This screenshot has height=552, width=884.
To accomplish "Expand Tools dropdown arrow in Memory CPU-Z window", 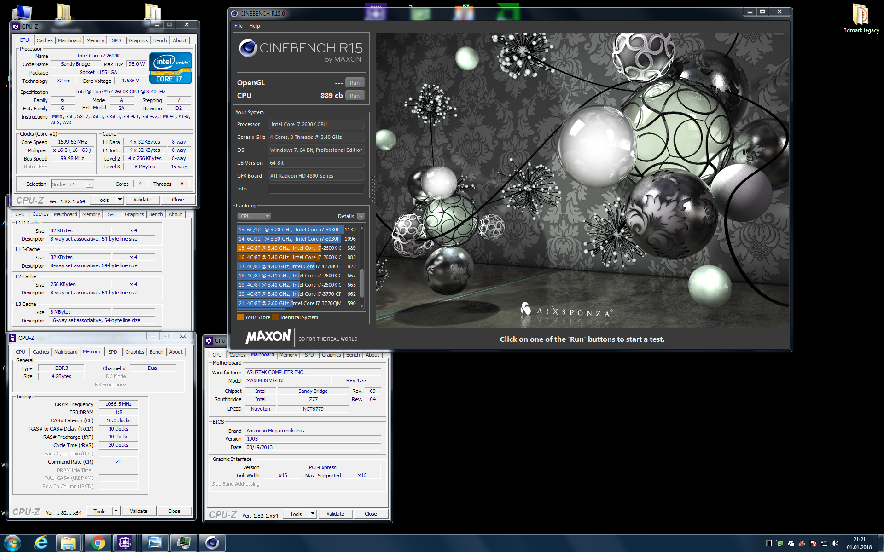I will [116, 511].
